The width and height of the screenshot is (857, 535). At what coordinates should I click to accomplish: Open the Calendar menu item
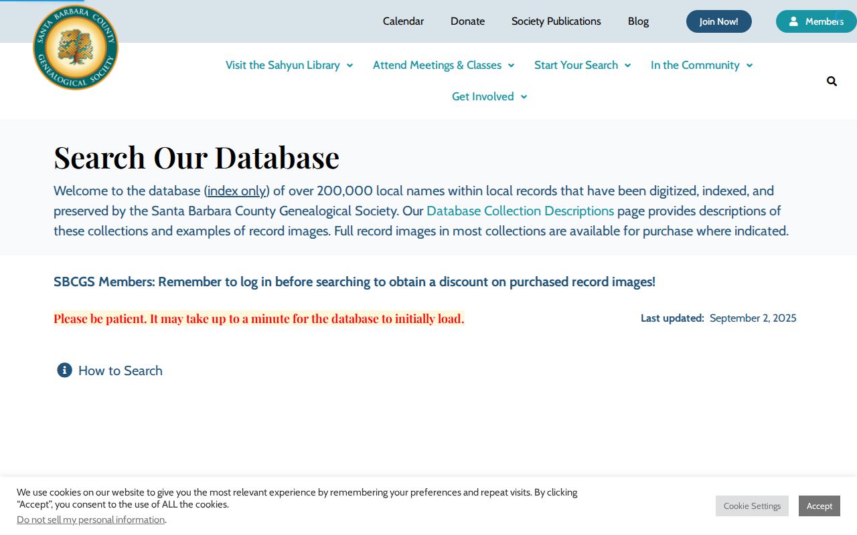(403, 21)
